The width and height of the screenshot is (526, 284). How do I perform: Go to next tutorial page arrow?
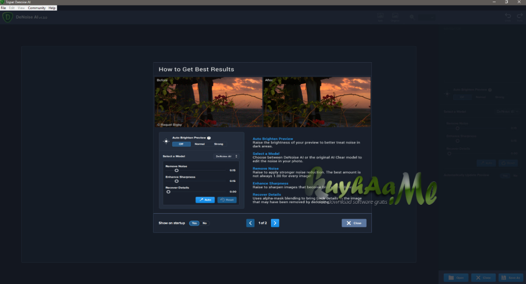pos(275,223)
